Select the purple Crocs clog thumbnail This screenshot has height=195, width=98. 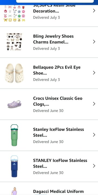14,104
